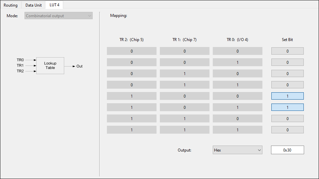
Task: Expand the Output Hex format dropdown
Action: [x=237, y=150]
